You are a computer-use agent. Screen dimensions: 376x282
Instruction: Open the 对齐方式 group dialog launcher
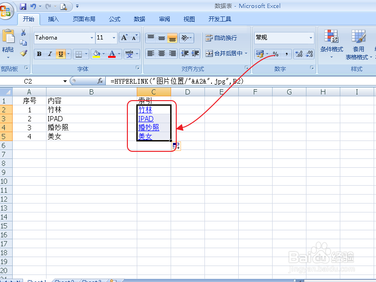pyautogui.click(x=246, y=68)
